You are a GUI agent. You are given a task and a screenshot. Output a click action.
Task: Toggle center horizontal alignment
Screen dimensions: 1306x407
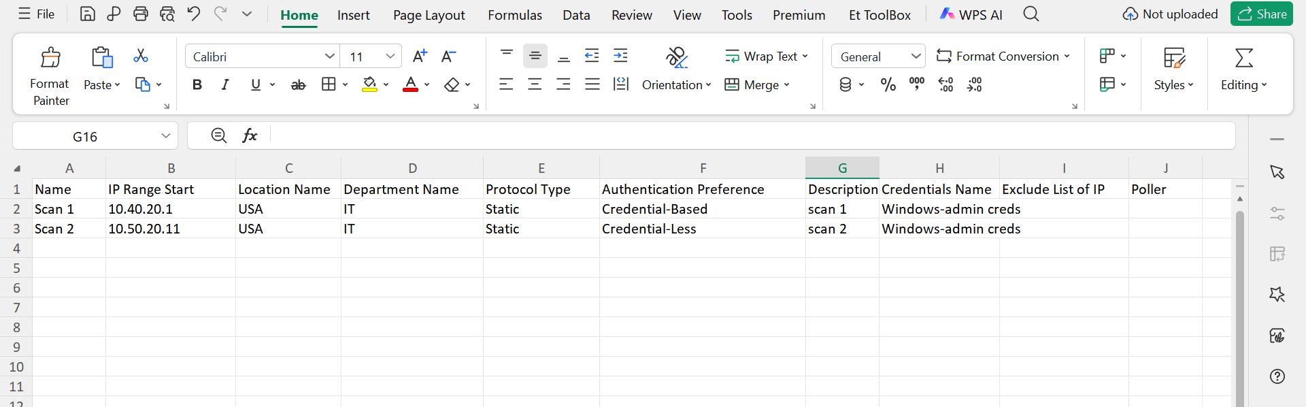click(x=535, y=84)
